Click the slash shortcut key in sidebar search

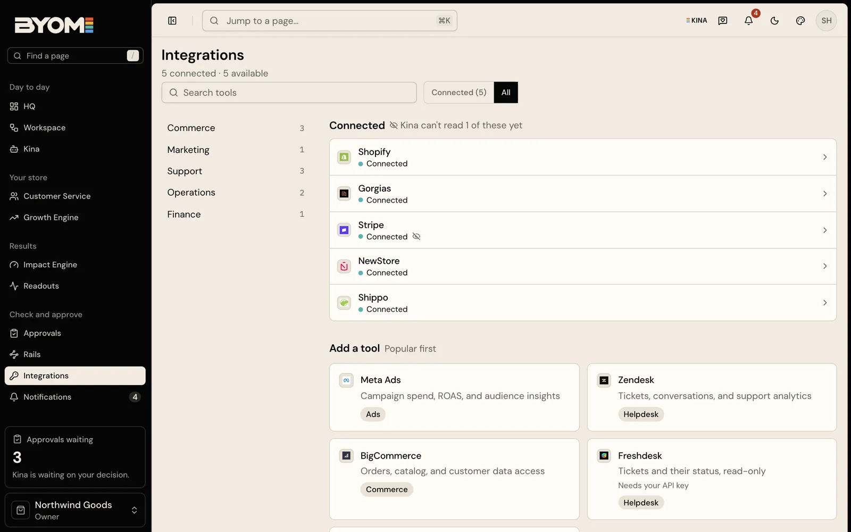pos(133,56)
